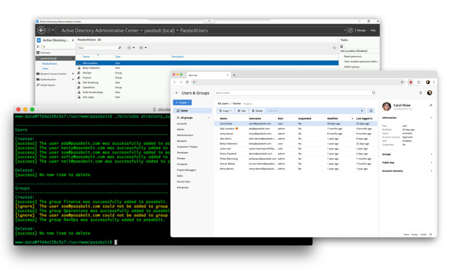
Task: Click the browser address bar
Action: pyautogui.click(x=298, y=82)
